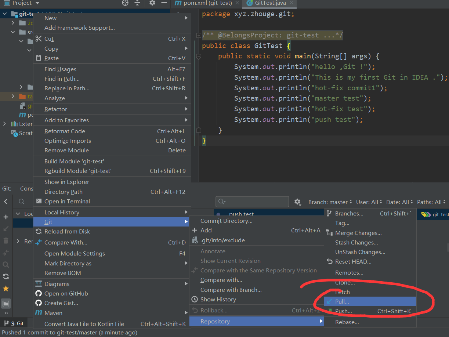Click the search icon in Git branches panel
Viewport: 449px width, 337px height.
point(22,202)
